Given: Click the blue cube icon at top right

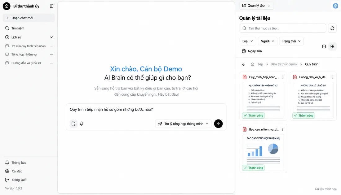Looking at the screenshot, I should pyautogui.click(x=335, y=6).
